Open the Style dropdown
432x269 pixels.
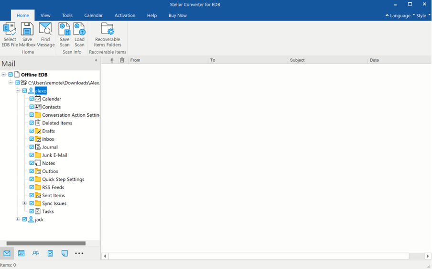[x=423, y=15]
